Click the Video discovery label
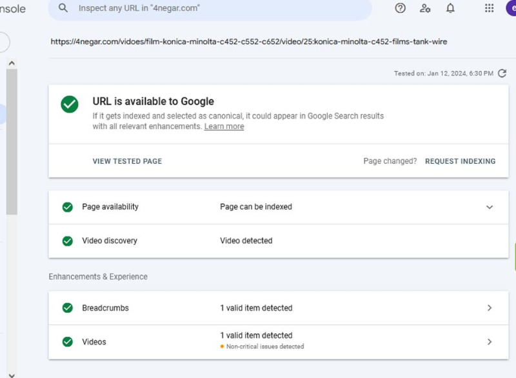Viewport: 516px width, 378px height. coord(110,241)
